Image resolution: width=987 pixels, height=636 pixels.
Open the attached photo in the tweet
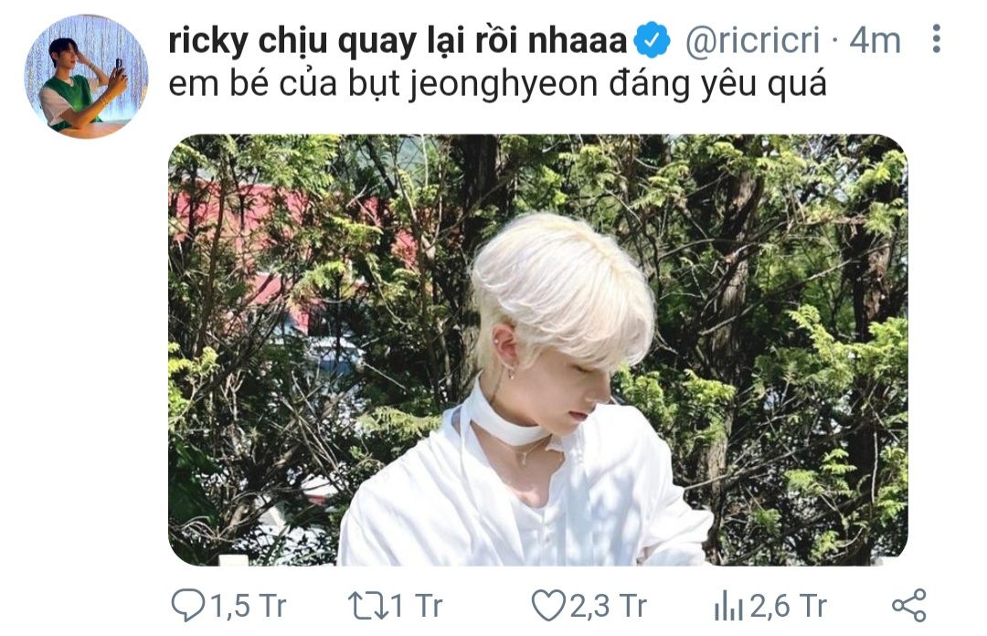(538, 350)
